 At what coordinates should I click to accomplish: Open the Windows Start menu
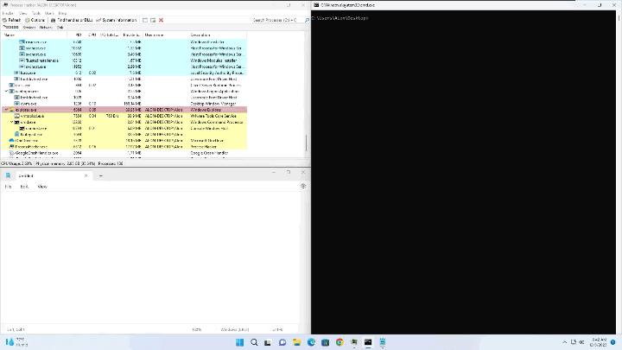click(x=239, y=342)
